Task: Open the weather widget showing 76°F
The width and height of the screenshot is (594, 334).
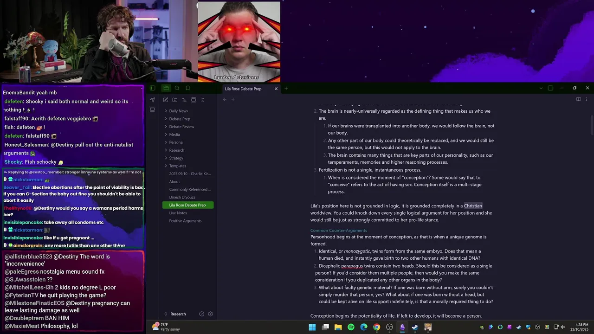Action: click(166, 327)
